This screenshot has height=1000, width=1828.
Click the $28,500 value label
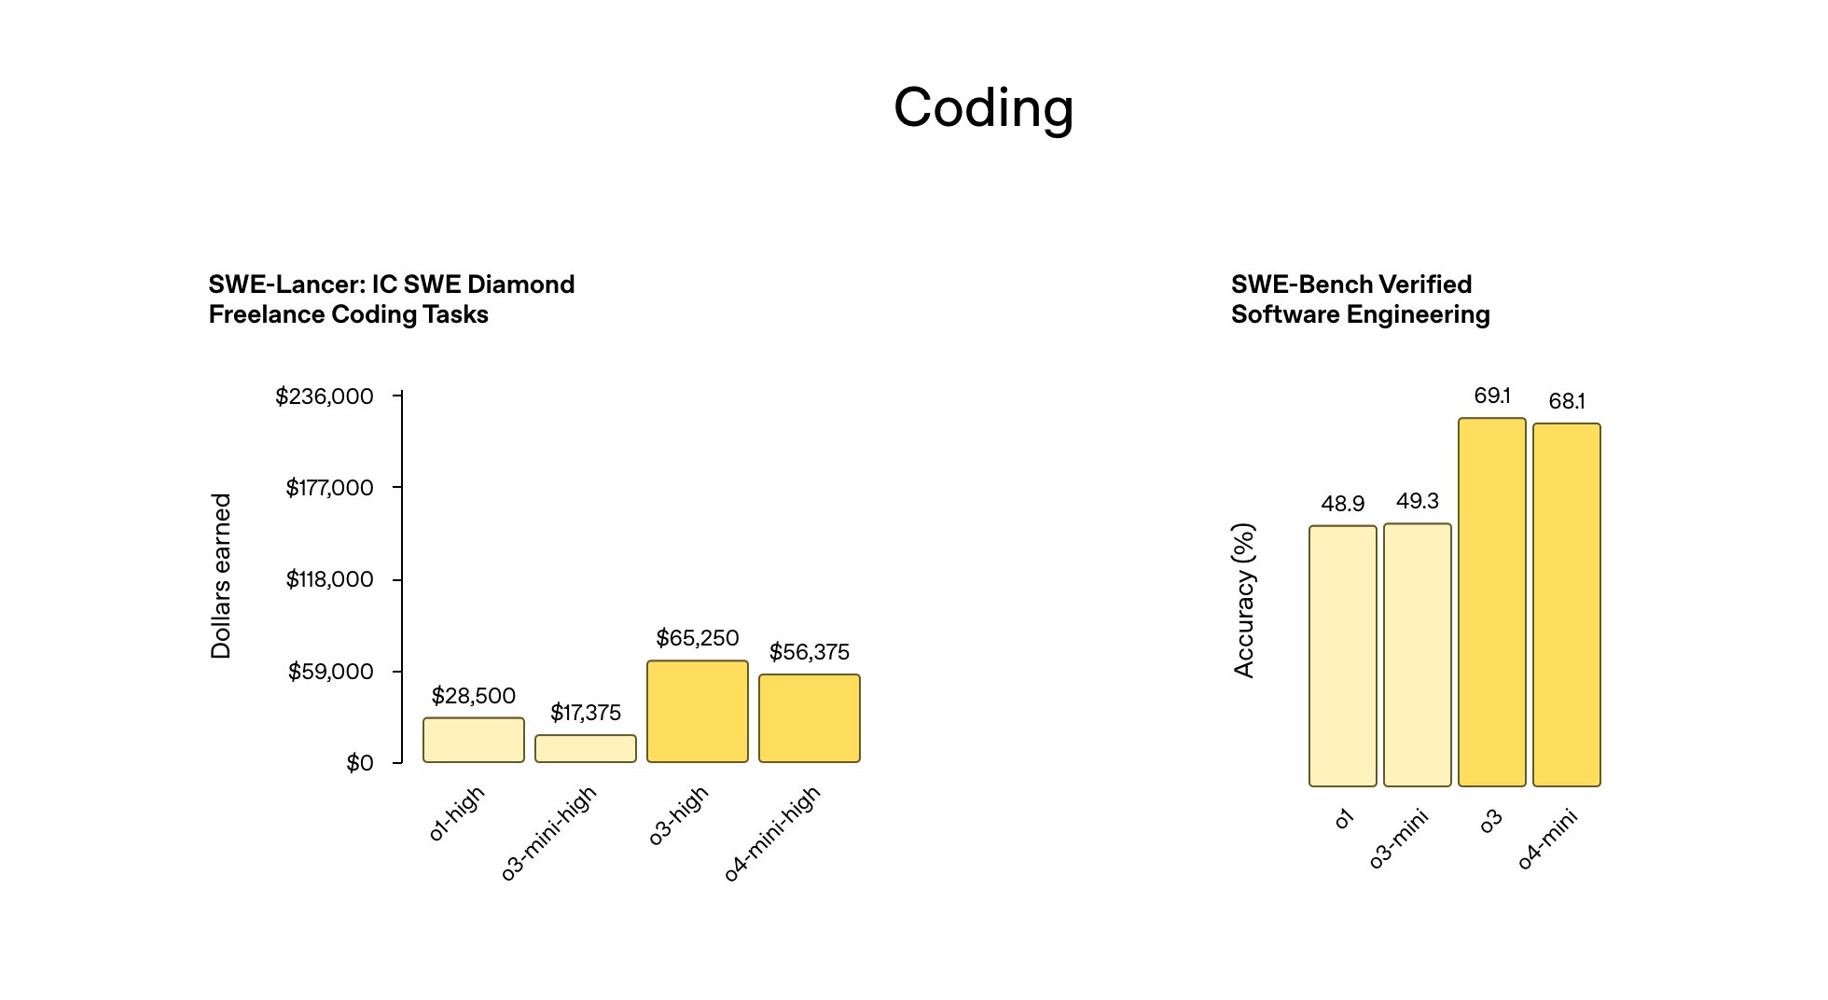point(474,696)
